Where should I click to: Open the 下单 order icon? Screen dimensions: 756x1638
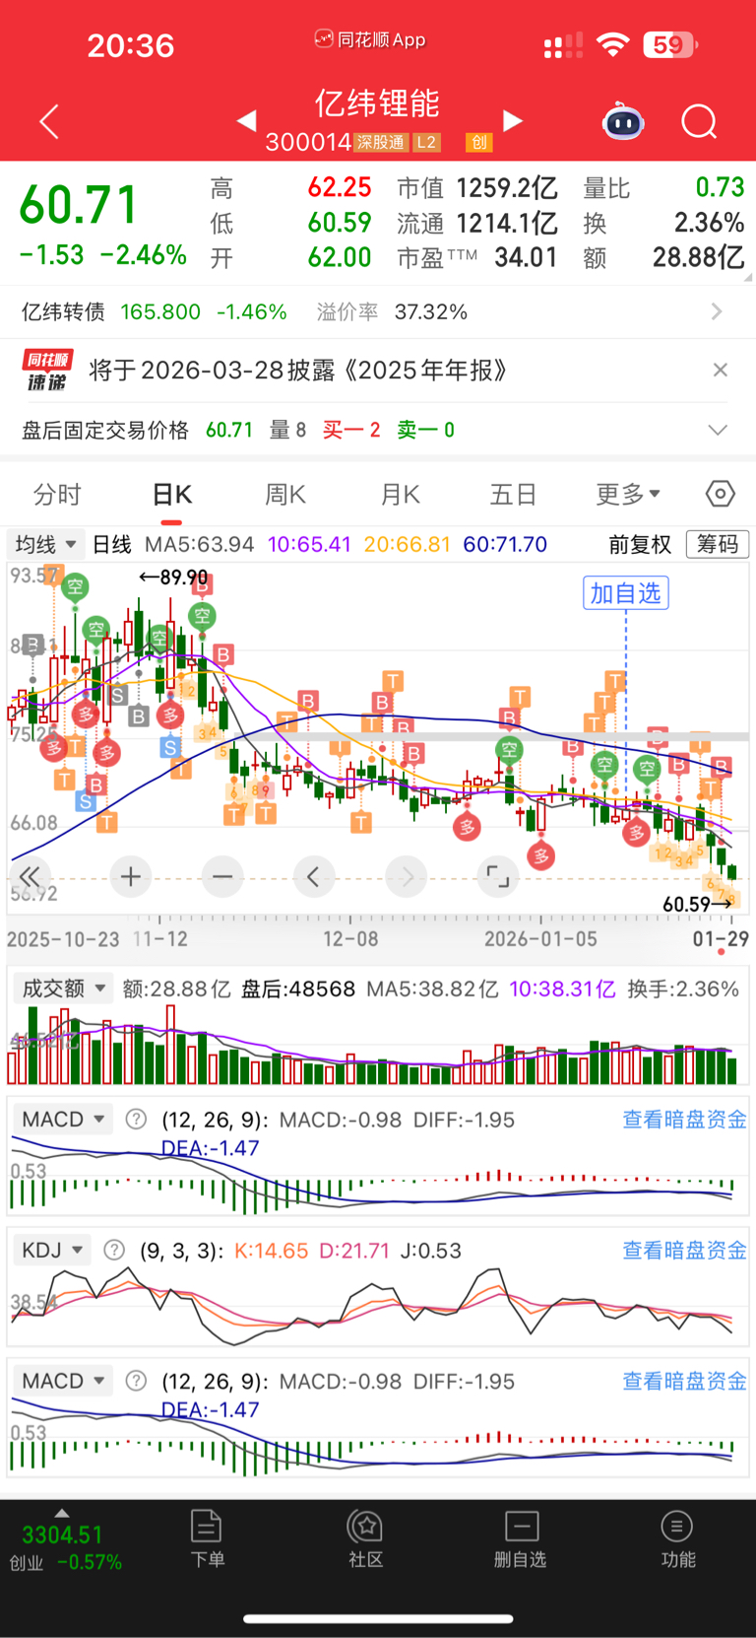click(207, 1538)
